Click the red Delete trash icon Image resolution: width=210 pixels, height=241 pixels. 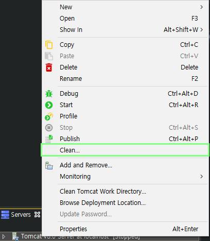click(49, 67)
